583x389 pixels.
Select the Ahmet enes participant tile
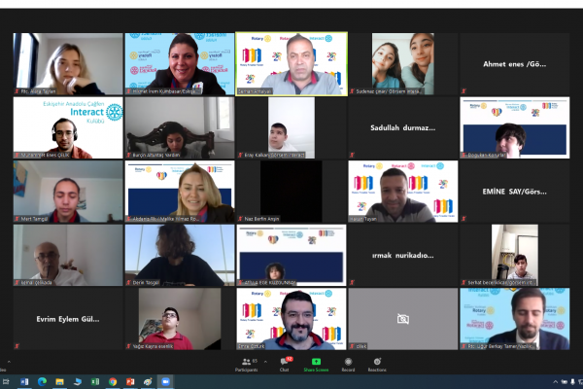(515, 64)
